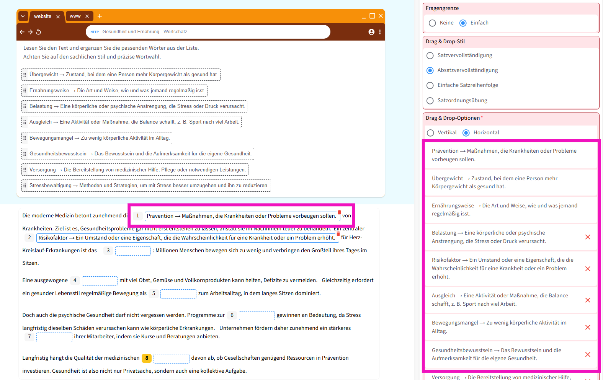Switch to the www browser tab

(75, 16)
